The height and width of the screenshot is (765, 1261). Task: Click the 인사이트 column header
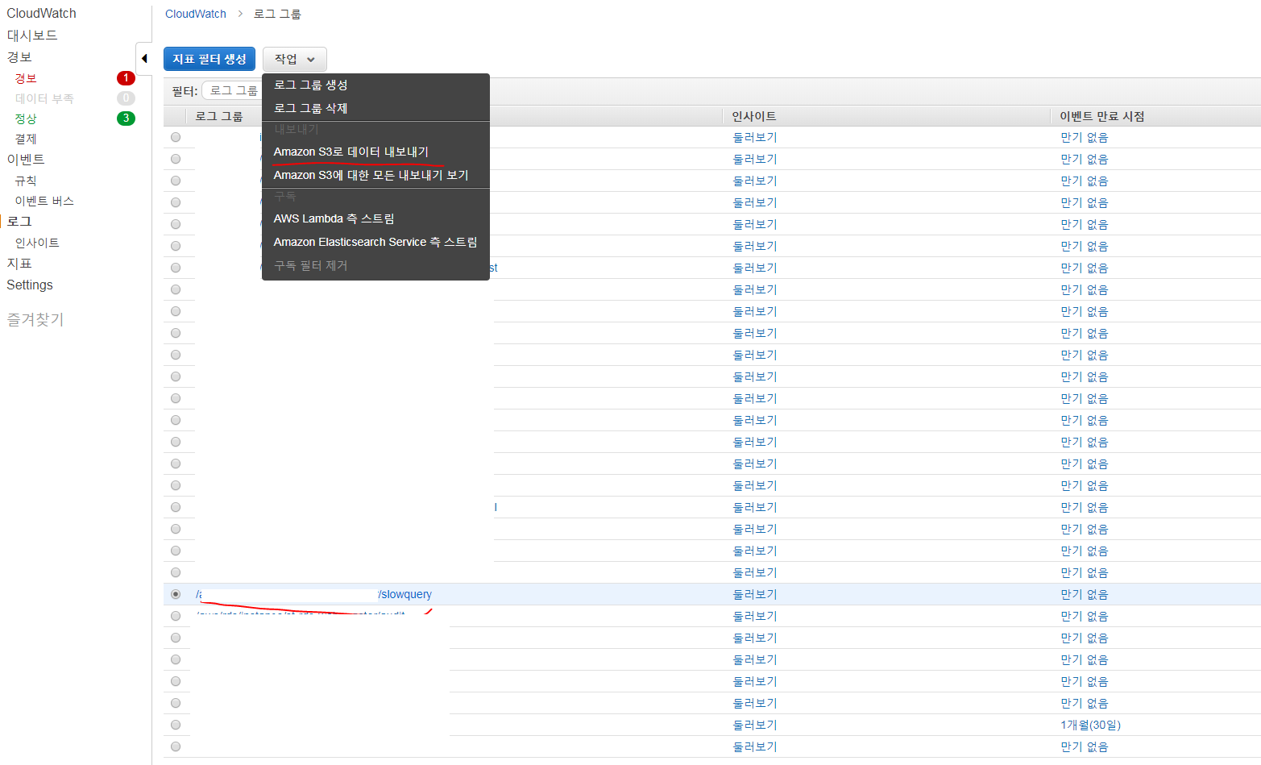(754, 116)
